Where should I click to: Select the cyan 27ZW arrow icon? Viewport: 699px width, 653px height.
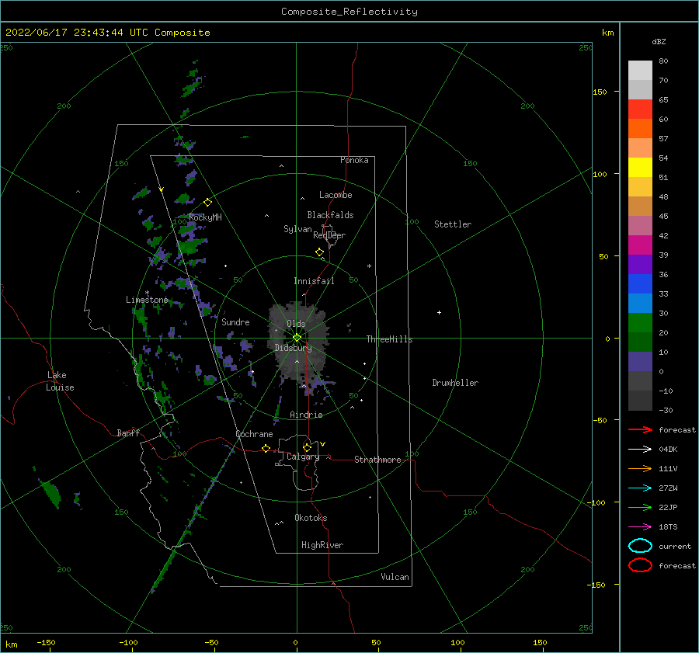(640, 488)
